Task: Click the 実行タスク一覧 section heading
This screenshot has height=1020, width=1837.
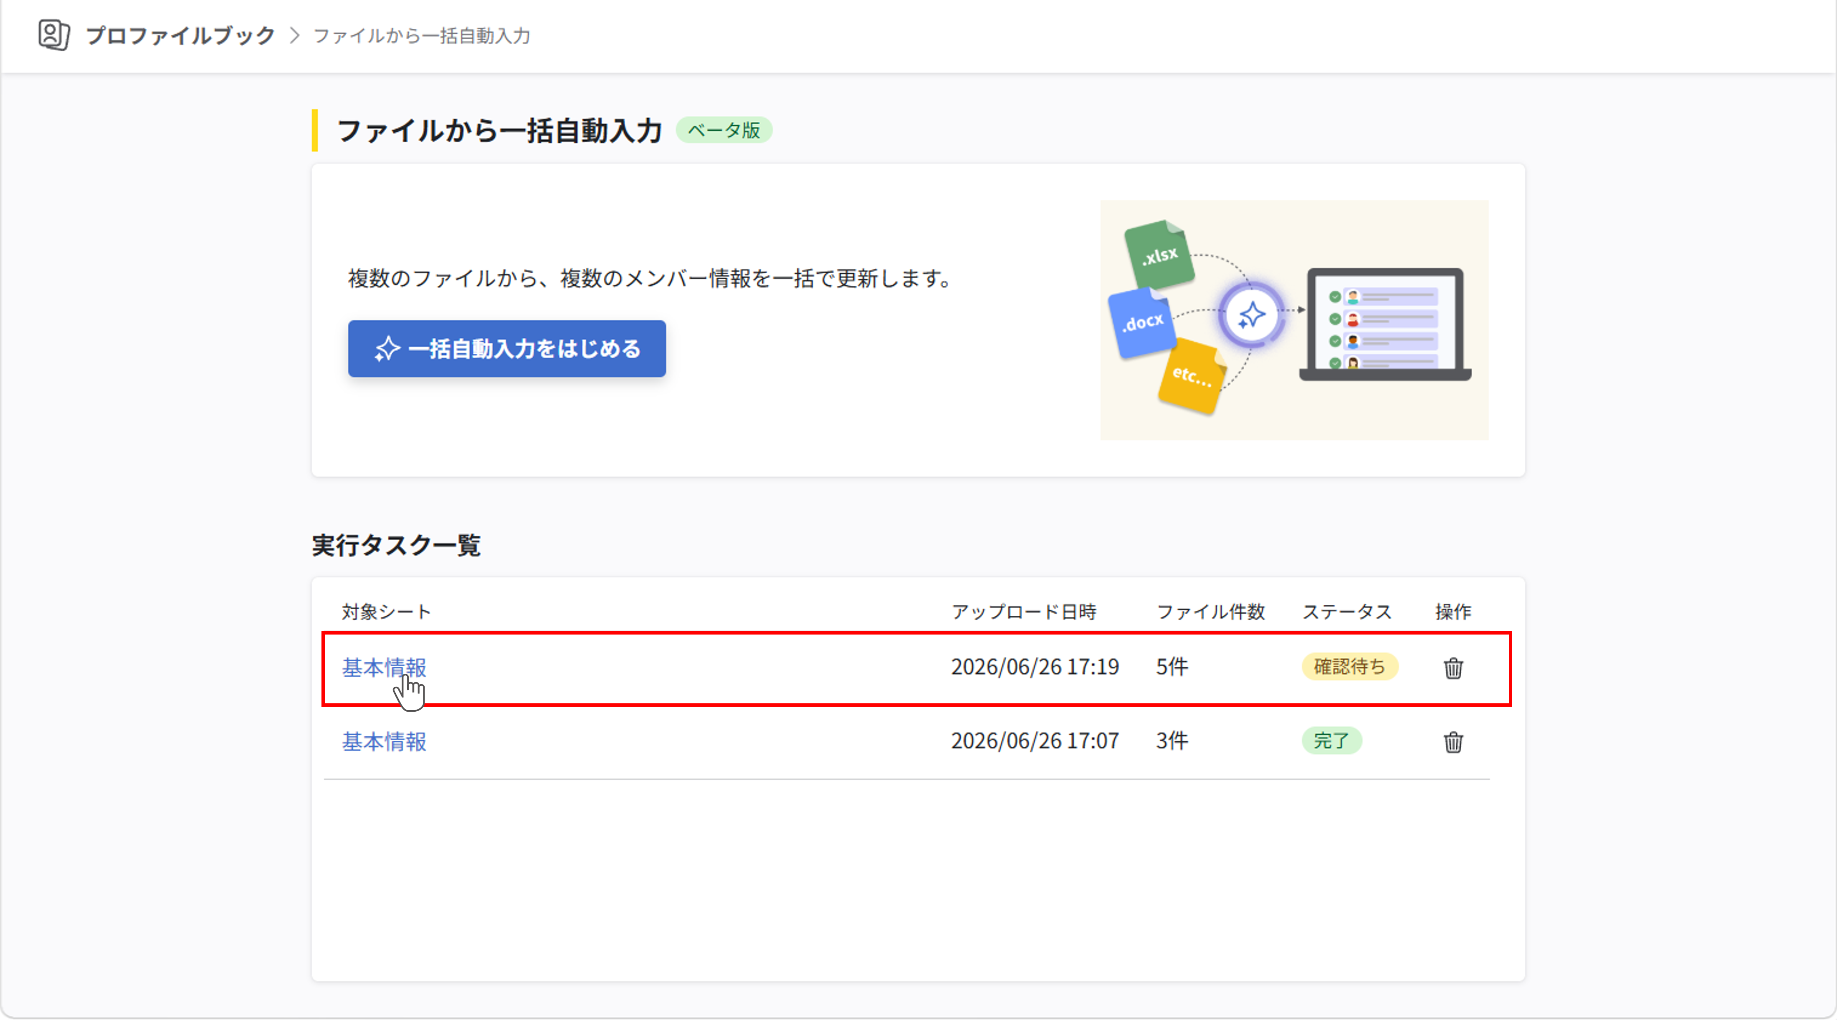Action: coord(397,545)
